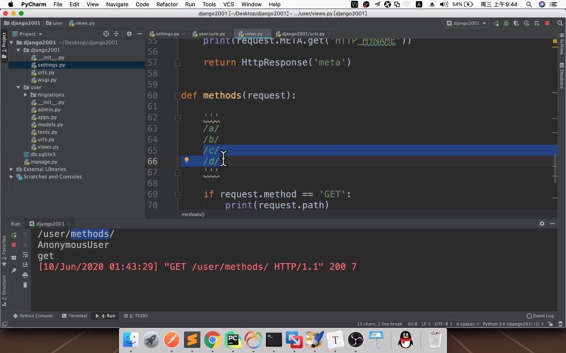The width and height of the screenshot is (566, 353).
Task: Open the 6: TODO tool window
Action: point(136,316)
